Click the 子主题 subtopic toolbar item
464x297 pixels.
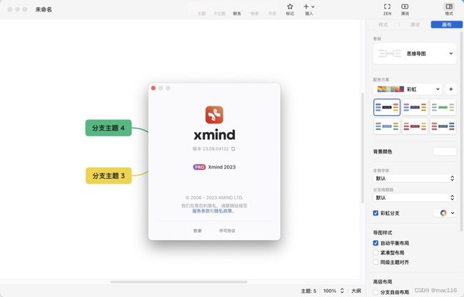point(219,14)
